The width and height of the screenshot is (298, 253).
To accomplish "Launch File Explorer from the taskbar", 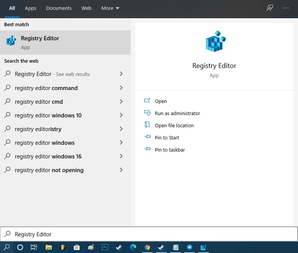I will click(x=49, y=247).
